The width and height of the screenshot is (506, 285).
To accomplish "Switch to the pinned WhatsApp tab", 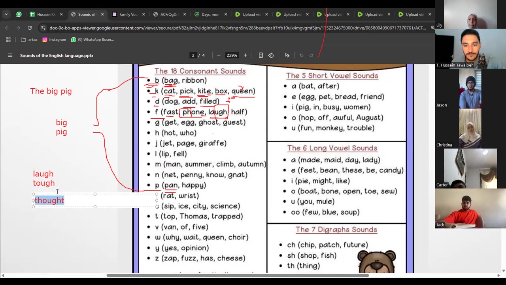I will pos(19,14).
